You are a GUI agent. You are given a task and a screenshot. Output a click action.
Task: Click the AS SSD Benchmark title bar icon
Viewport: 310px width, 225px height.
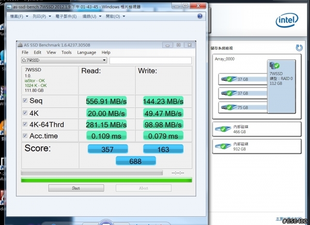(20, 45)
